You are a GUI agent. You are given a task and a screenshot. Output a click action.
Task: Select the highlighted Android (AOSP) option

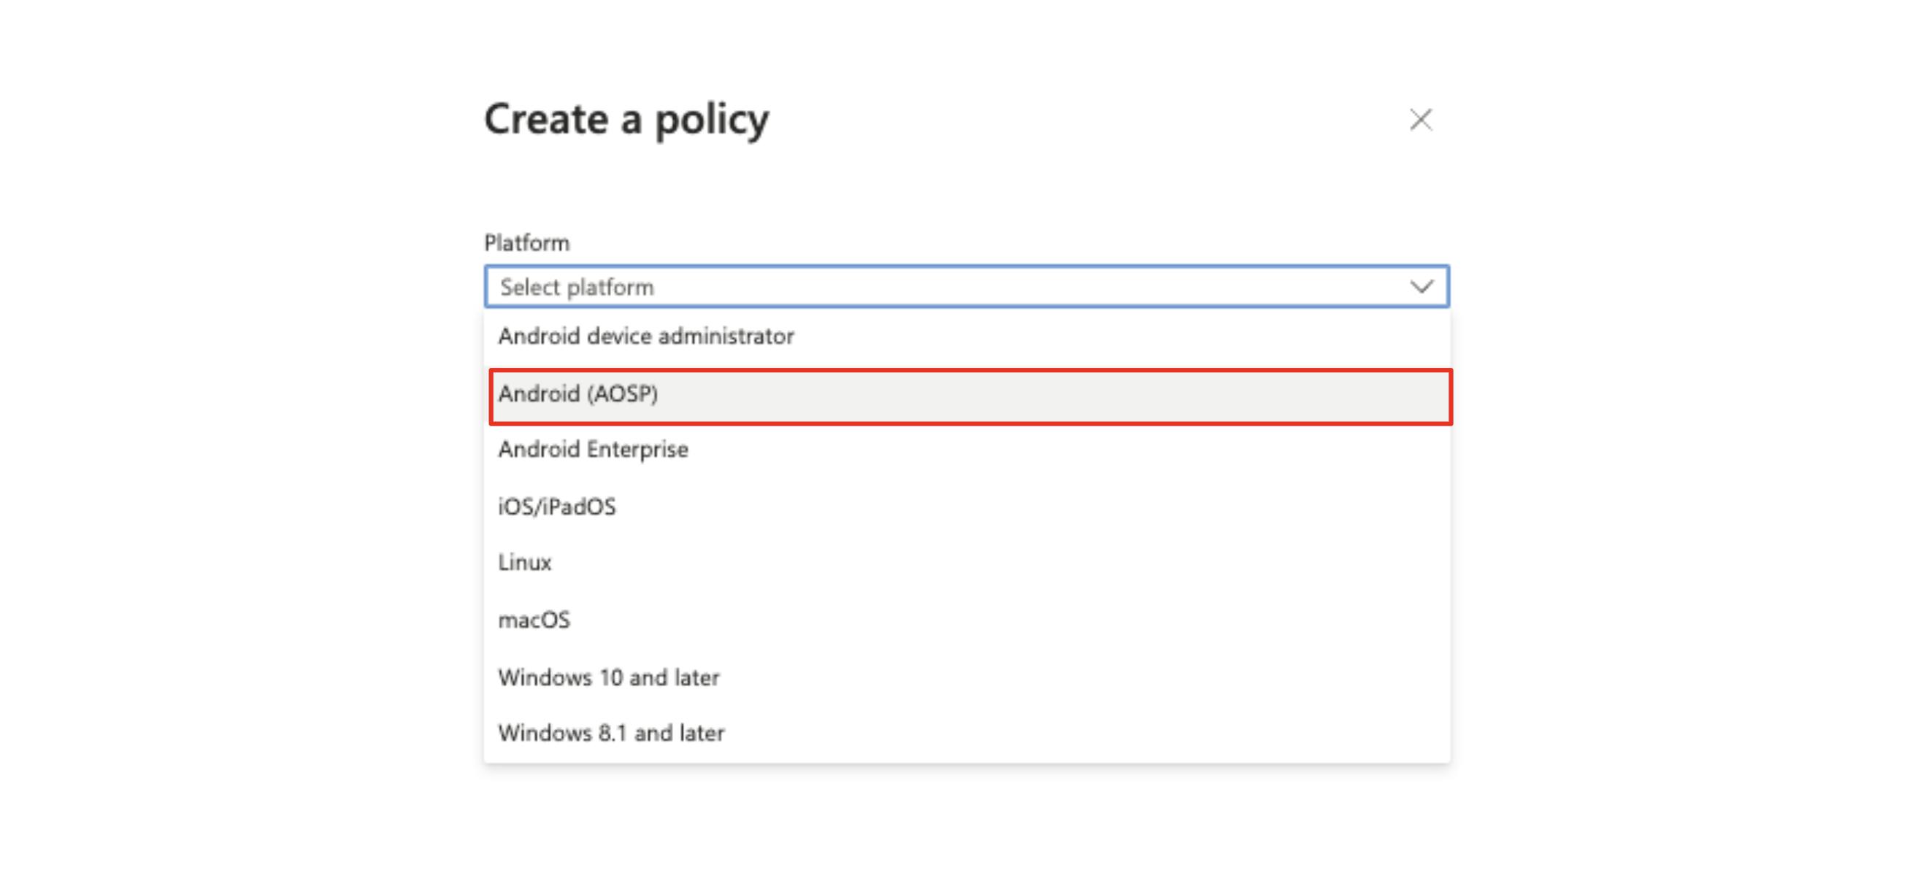[x=578, y=394]
